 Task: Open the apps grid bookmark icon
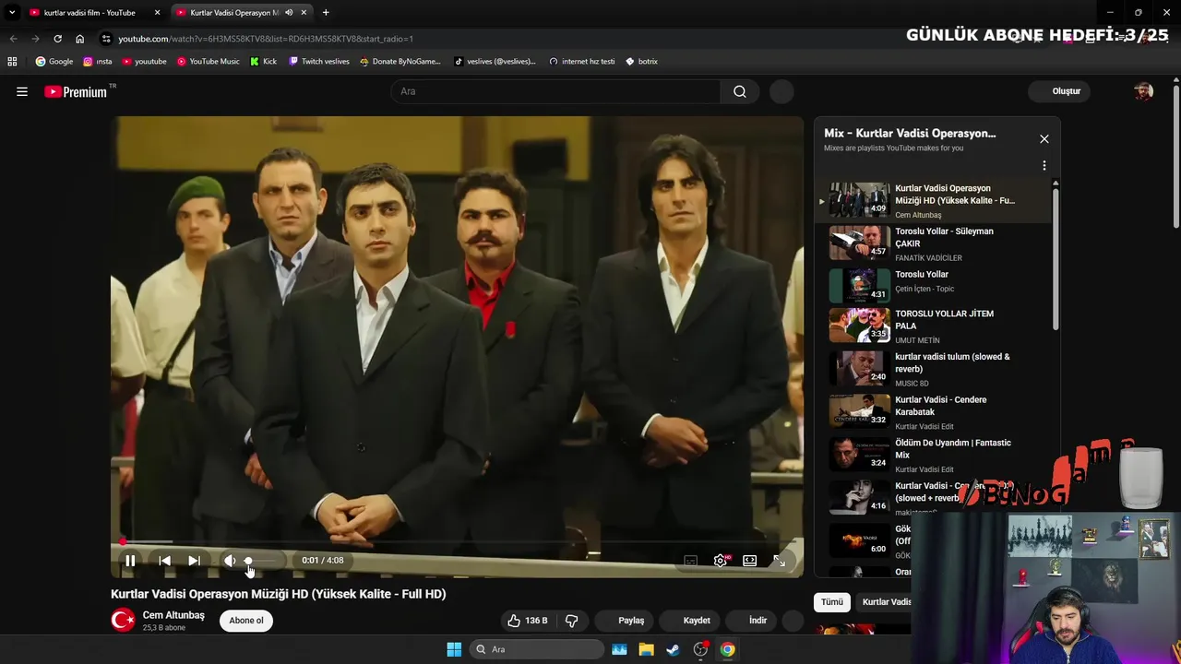(12, 62)
